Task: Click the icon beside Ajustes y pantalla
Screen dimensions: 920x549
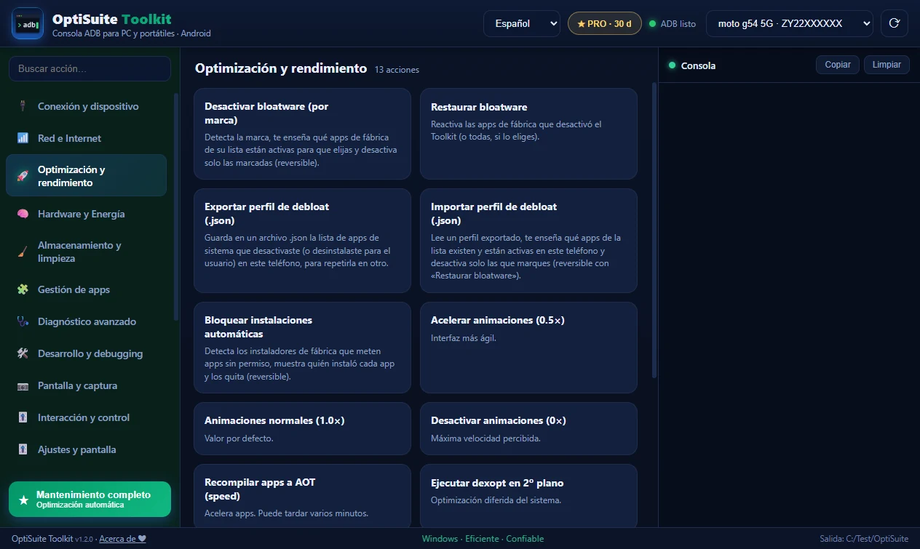Action: (23, 449)
